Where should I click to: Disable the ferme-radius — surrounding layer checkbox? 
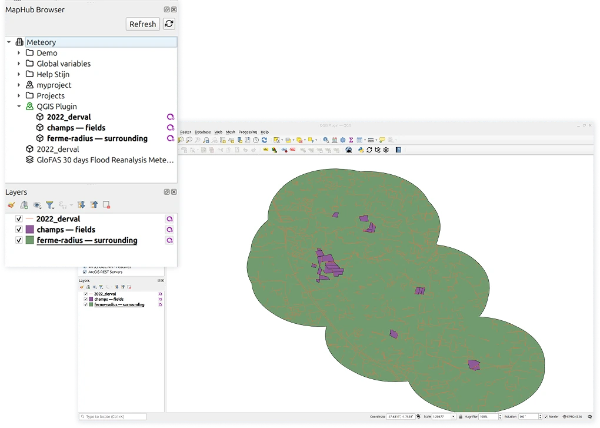pyautogui.click(x=19, y=240)
